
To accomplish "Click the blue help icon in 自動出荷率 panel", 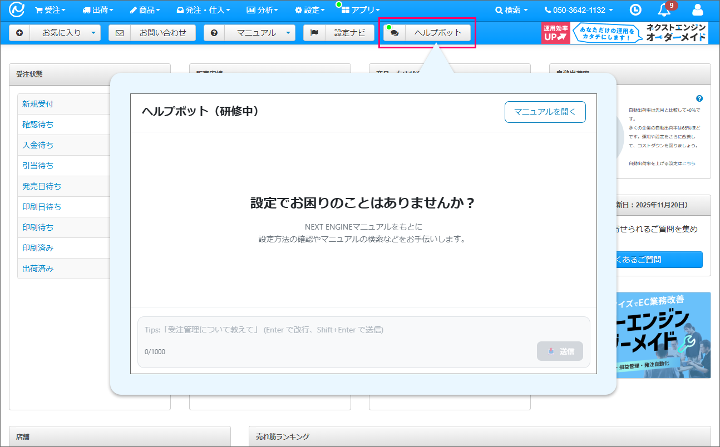I will pyautogui.click(x=699, y=98).
